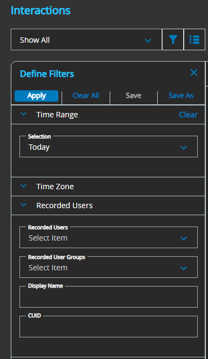
Task: Click the Define Filters title
Action: (47, 74)
